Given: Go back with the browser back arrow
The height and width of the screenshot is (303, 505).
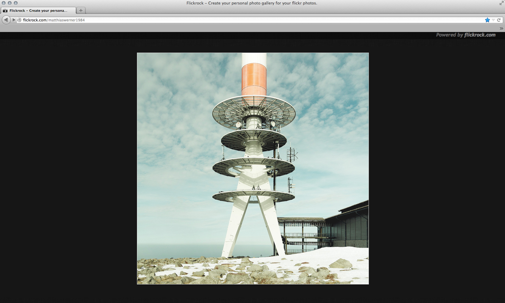Looking at the screenshot, I should [x=6, y=20].
